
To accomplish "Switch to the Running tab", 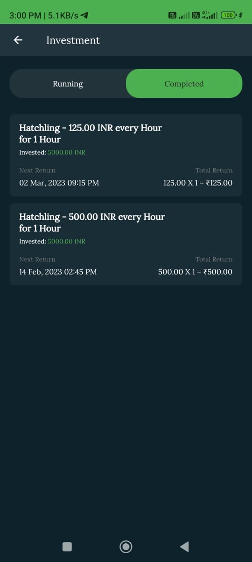I will (x=68, y=84).
